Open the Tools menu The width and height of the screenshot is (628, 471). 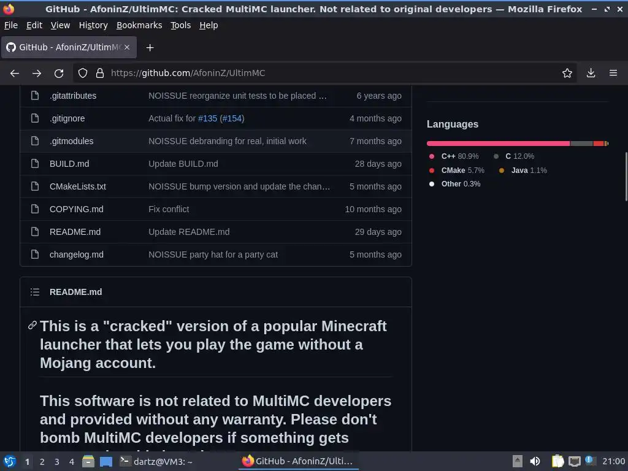181,25
